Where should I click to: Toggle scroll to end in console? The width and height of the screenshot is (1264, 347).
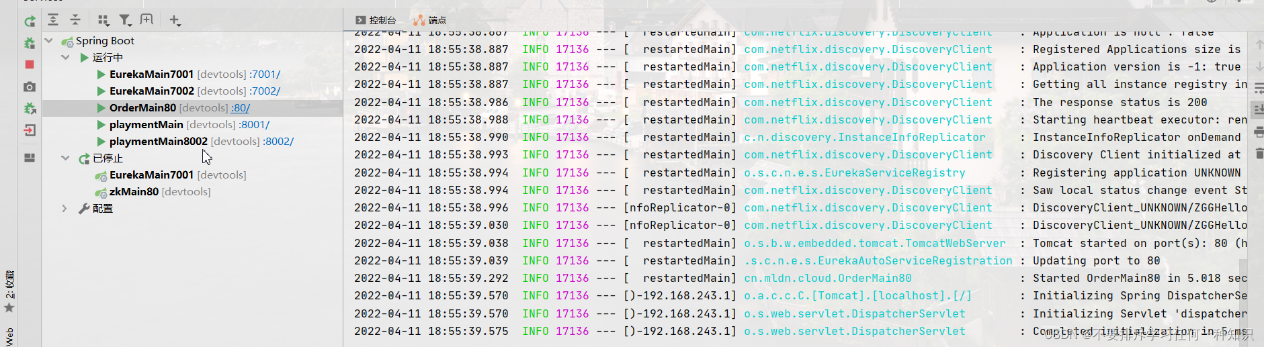(1258, 109)
